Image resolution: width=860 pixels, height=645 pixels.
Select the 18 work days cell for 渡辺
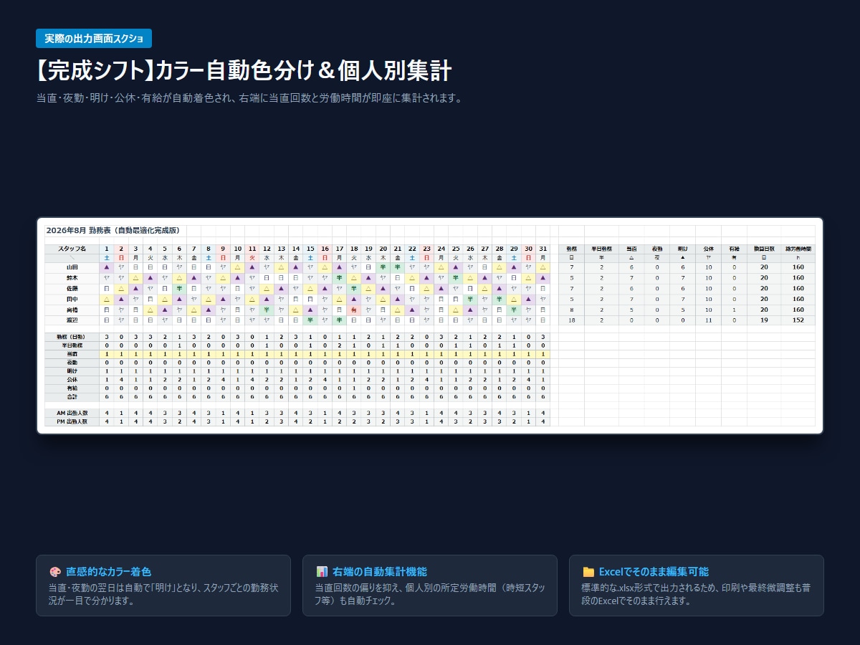571,320
